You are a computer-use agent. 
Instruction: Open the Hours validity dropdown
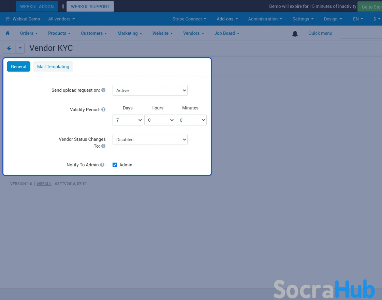159,120
